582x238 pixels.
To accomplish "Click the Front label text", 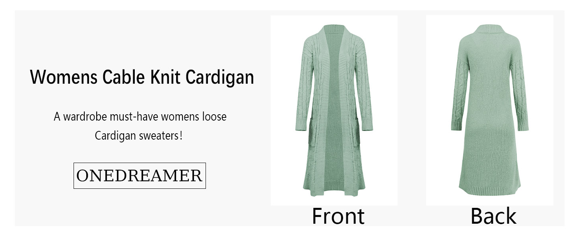I will coord(338,216).
